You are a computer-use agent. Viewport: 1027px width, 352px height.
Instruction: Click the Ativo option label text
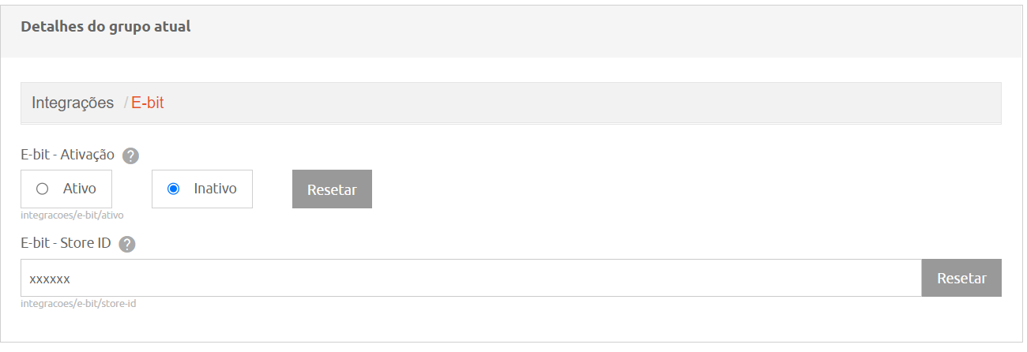pyautogui.click(x=80, y=189)
